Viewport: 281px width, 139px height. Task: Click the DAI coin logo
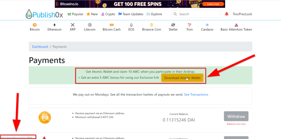45,117
